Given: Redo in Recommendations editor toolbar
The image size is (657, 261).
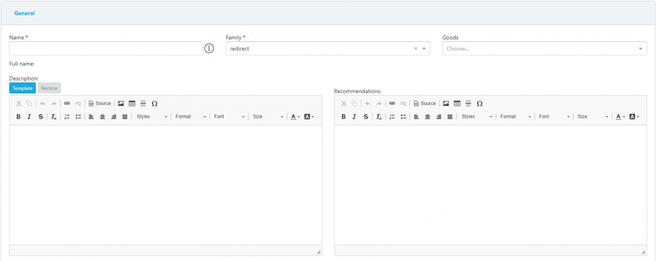Looking at the screenshot, I should coord(379,104).
